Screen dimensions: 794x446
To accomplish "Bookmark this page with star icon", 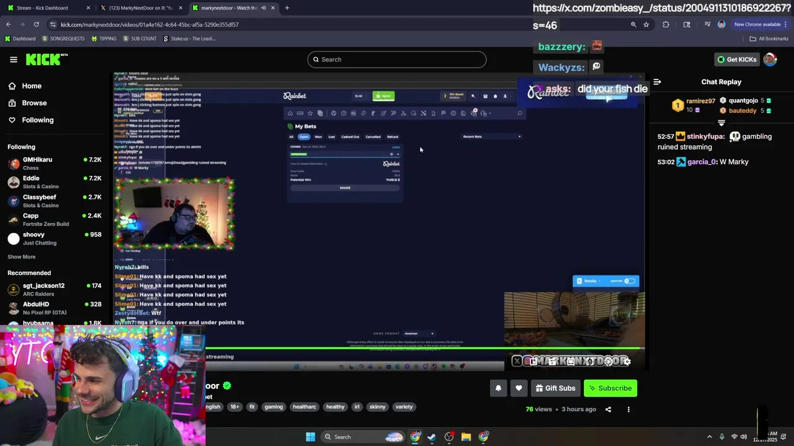I will [646, 24].
